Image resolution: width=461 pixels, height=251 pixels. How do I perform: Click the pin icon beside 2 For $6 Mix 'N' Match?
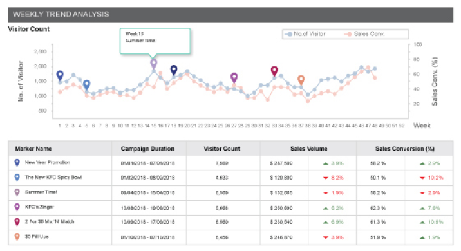(x=17, y=222)
